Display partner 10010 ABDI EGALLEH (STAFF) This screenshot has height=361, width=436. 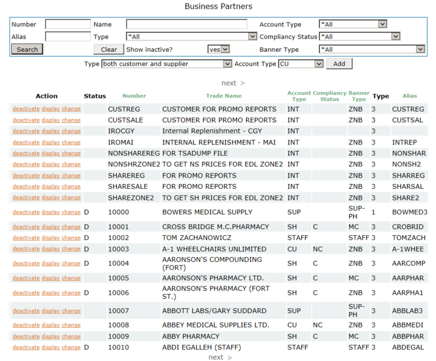click(51, 347)
